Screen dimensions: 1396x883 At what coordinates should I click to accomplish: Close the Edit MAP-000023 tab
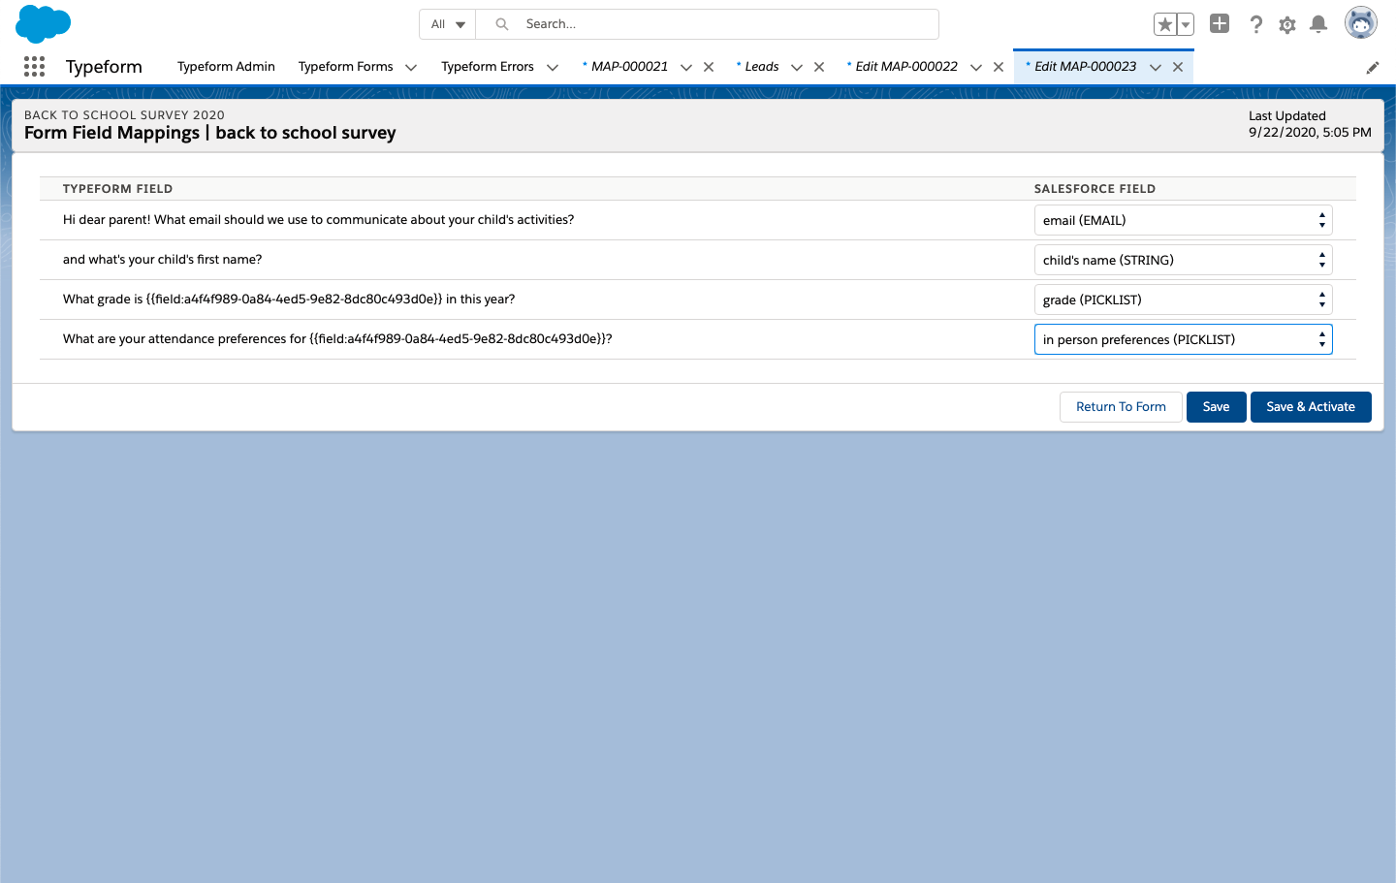pos(1178,67)
